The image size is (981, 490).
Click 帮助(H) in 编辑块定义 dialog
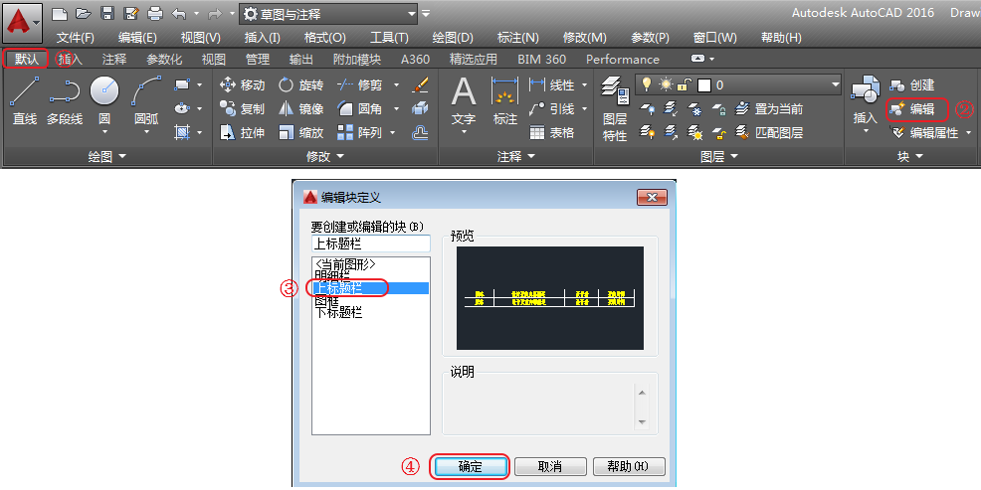[629, 467]
